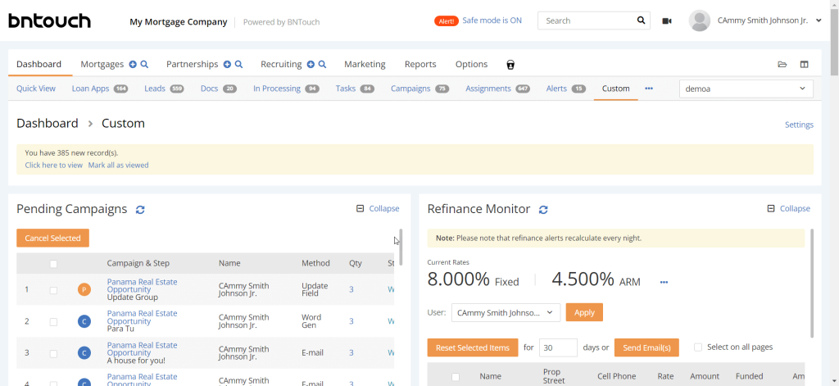The height and width of the screenshot is (386, 839).
Task: Open more dashboard tabs ellipsis
Action: [x=649, y=89]
